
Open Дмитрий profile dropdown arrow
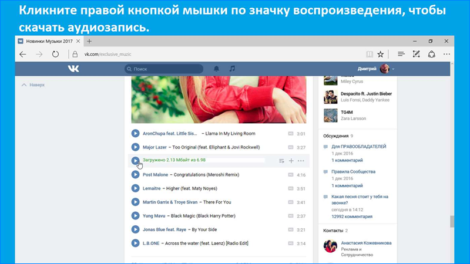393,69
